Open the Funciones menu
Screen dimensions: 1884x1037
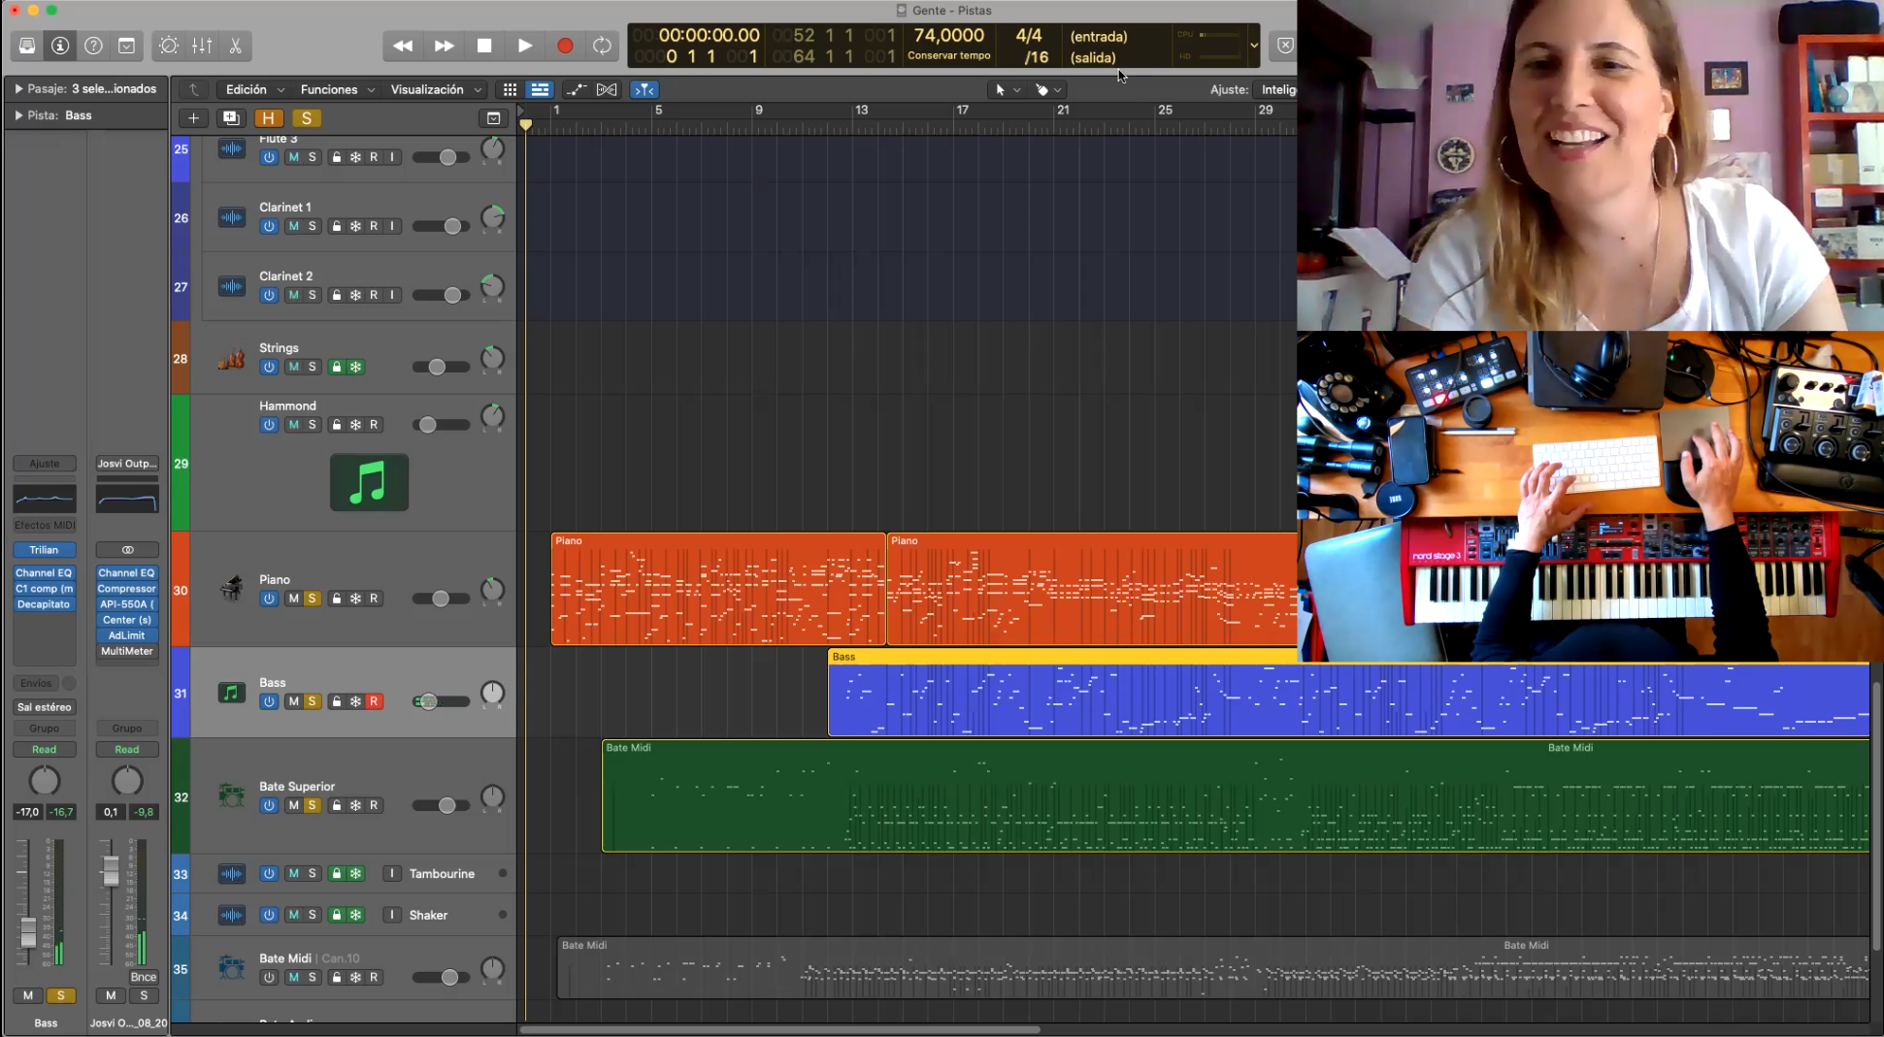click(x=337, y=89)
